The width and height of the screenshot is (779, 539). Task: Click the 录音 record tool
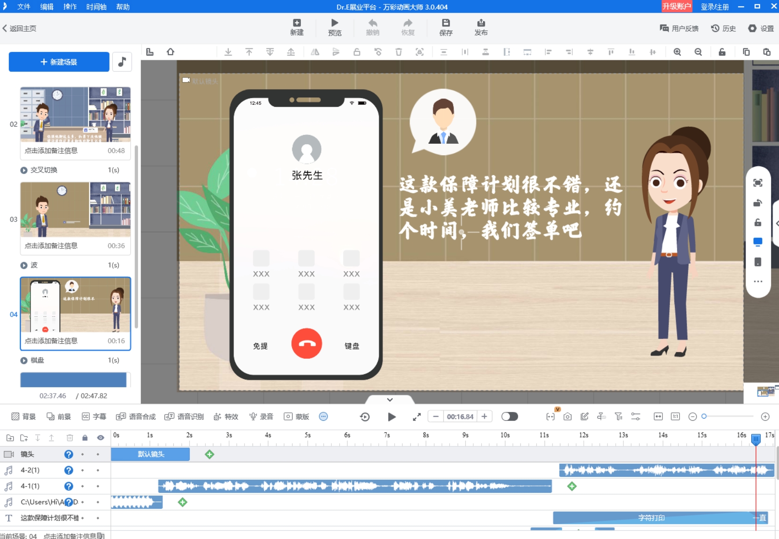(x=261, y=416)
